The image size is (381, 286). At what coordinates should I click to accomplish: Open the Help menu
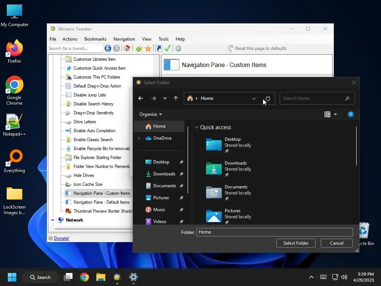coord(180,39)
